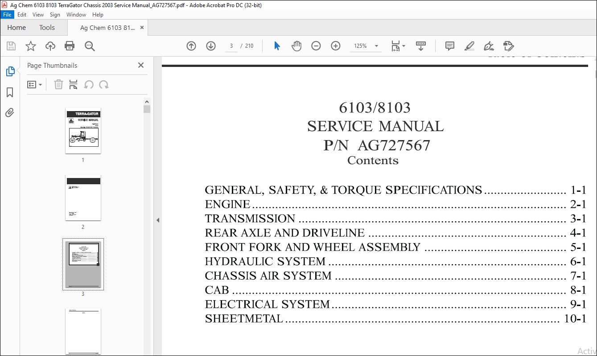Open Page Thumbnails panel icon in sidebar

pyautogui.click(x=10, y=71)
